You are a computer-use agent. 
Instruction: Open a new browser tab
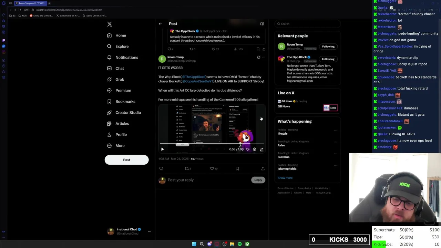(49, 3)
